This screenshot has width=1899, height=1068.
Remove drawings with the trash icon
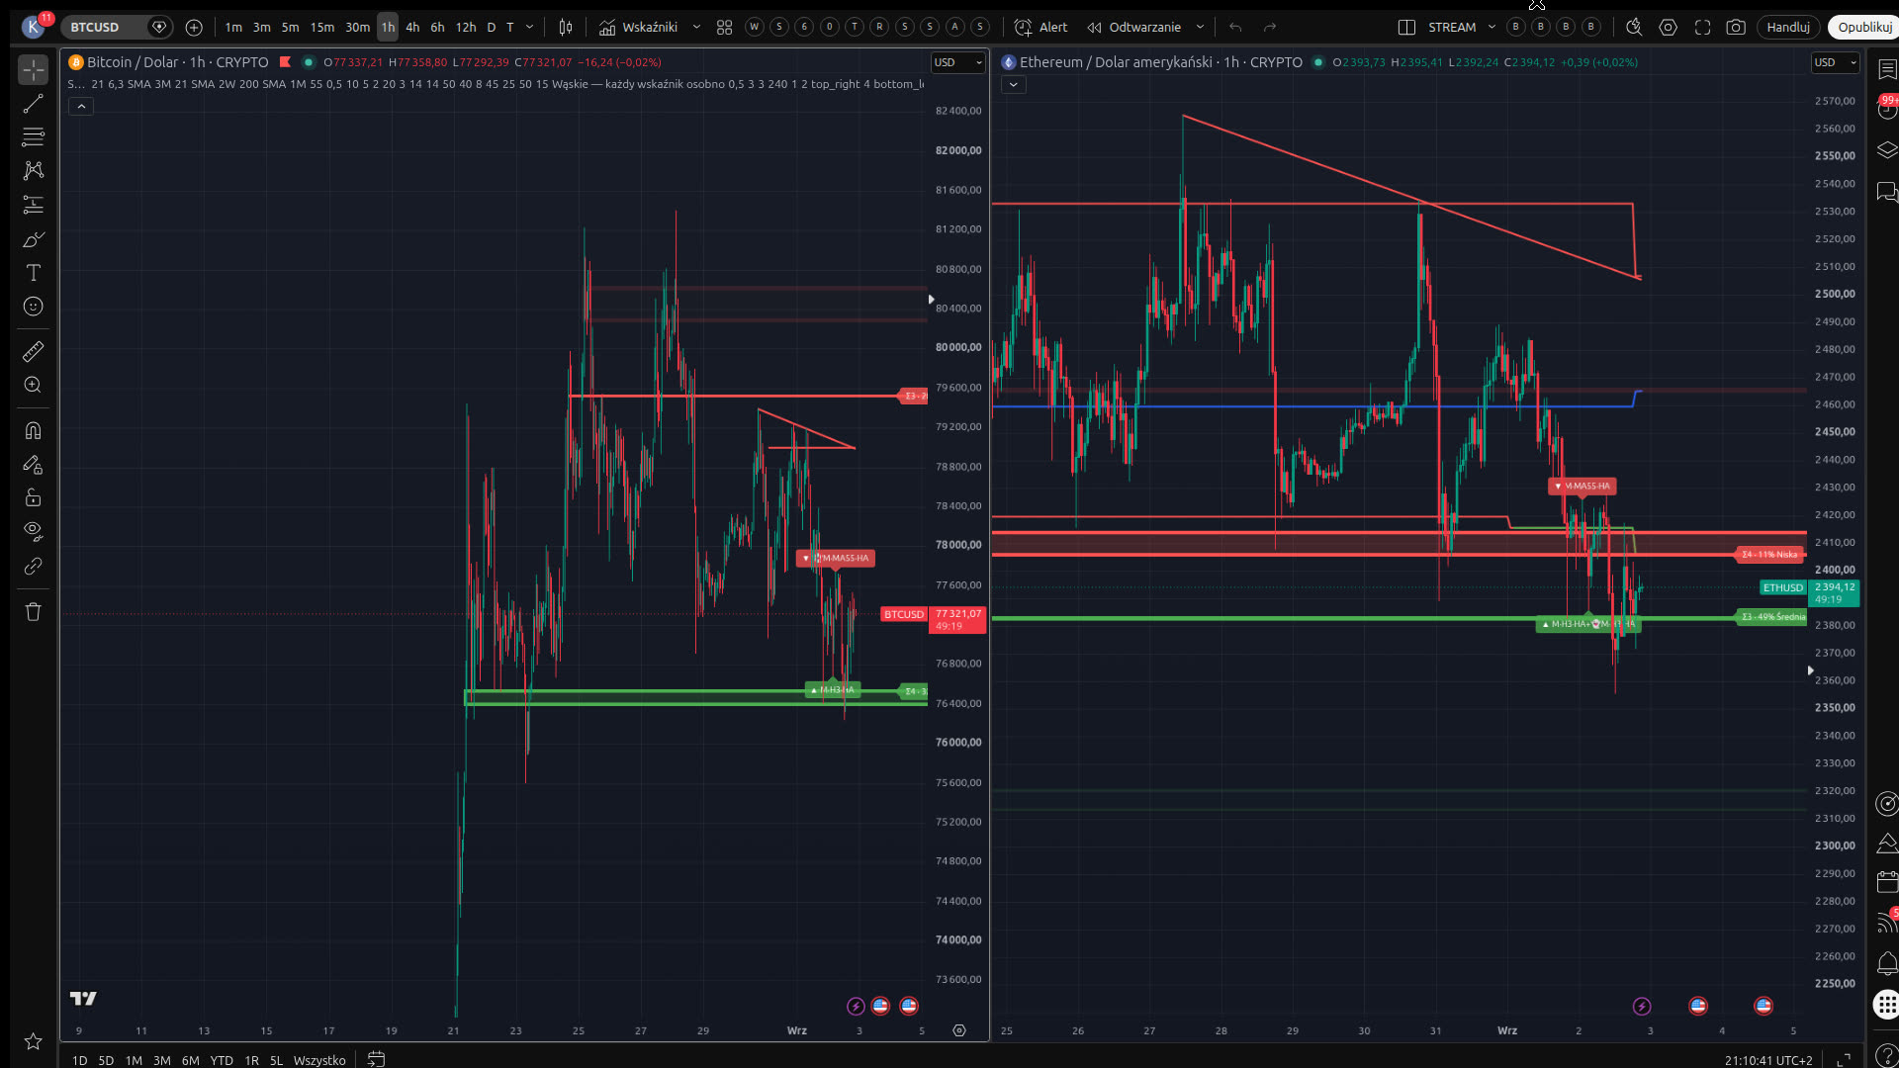33,611
